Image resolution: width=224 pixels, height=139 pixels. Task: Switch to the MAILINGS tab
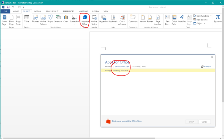(83, 11)
